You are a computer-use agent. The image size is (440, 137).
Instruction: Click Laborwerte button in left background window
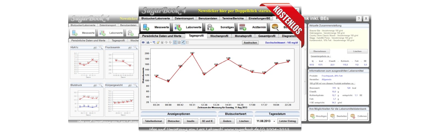click(110, 33)
